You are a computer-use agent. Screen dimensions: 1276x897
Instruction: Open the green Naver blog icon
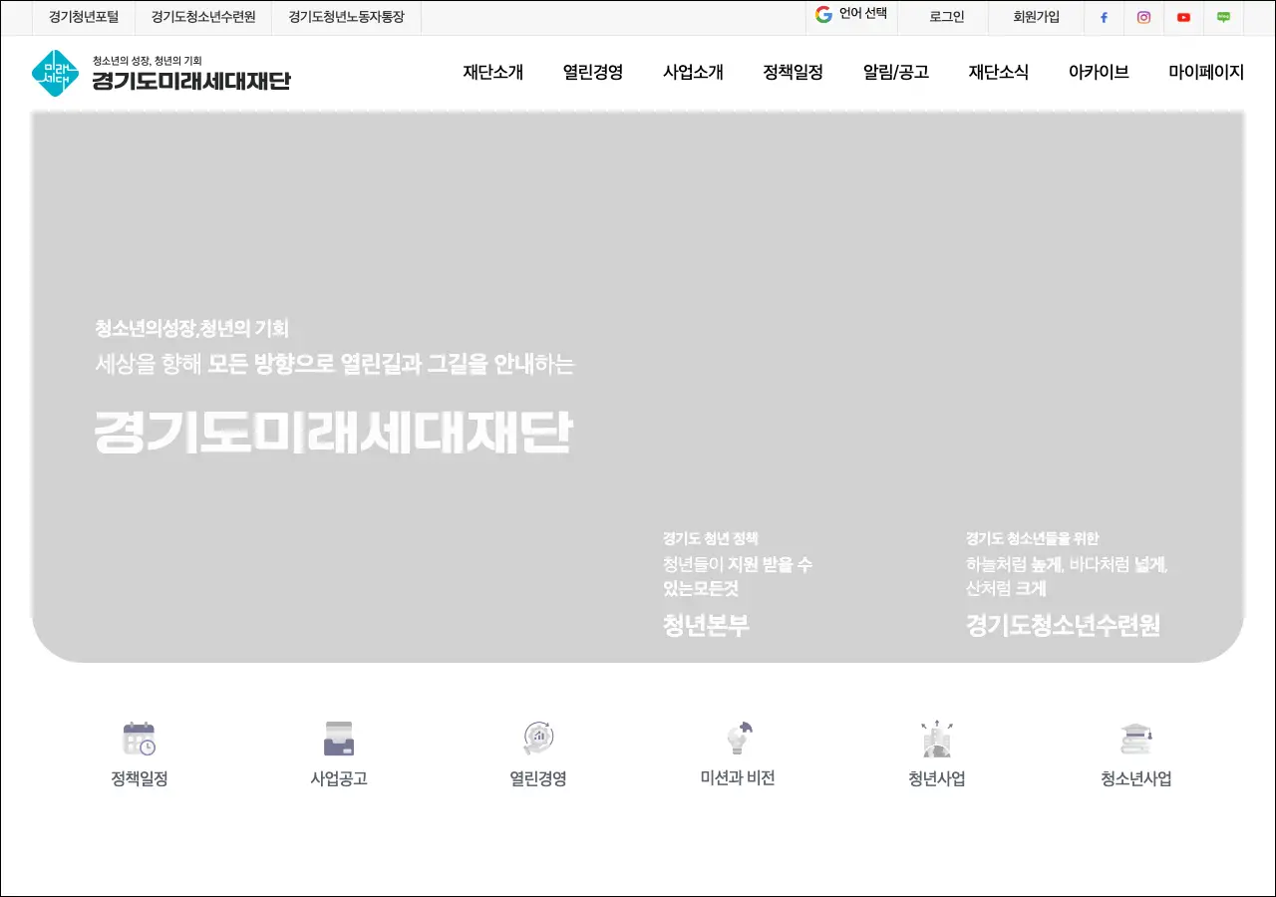point(1223,18)
